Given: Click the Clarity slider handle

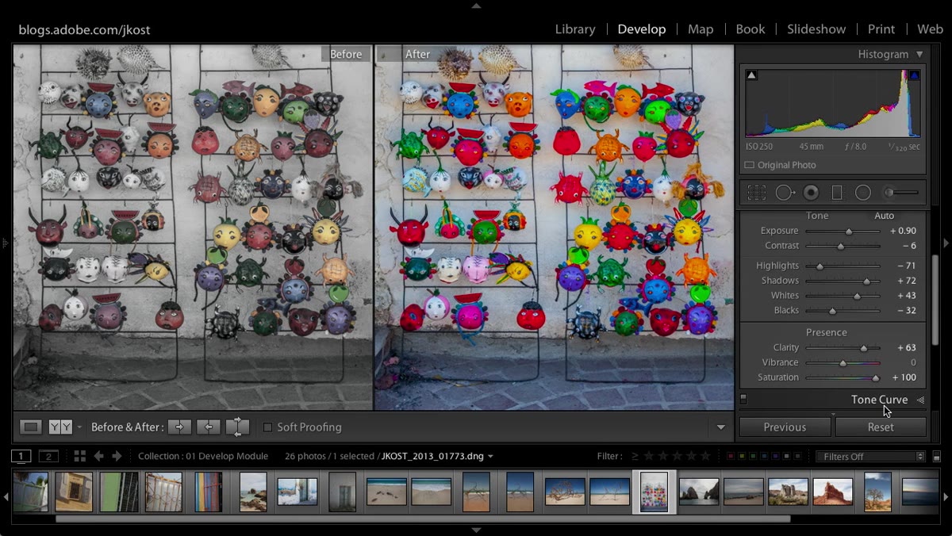Looking at the screenshot, I should click(864, 348).
